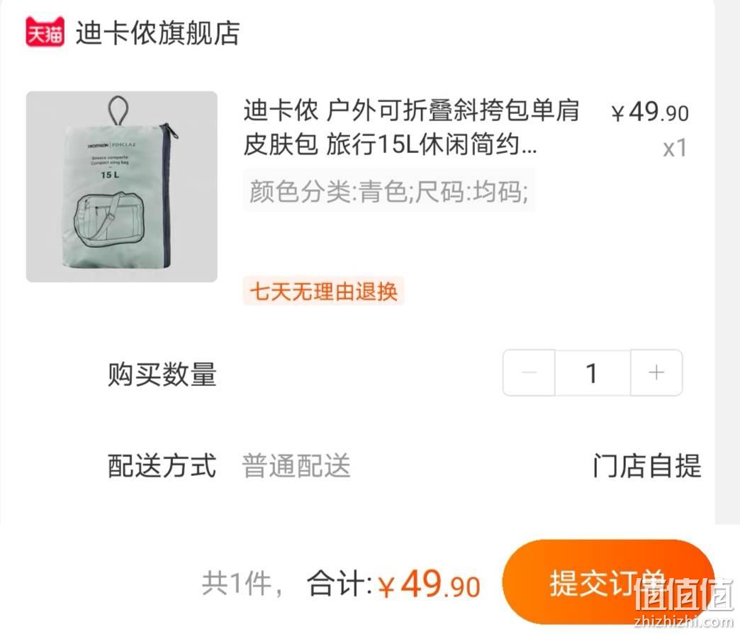
Task: View the foldable bag product thumbnail
Action: tap(122, 187)
